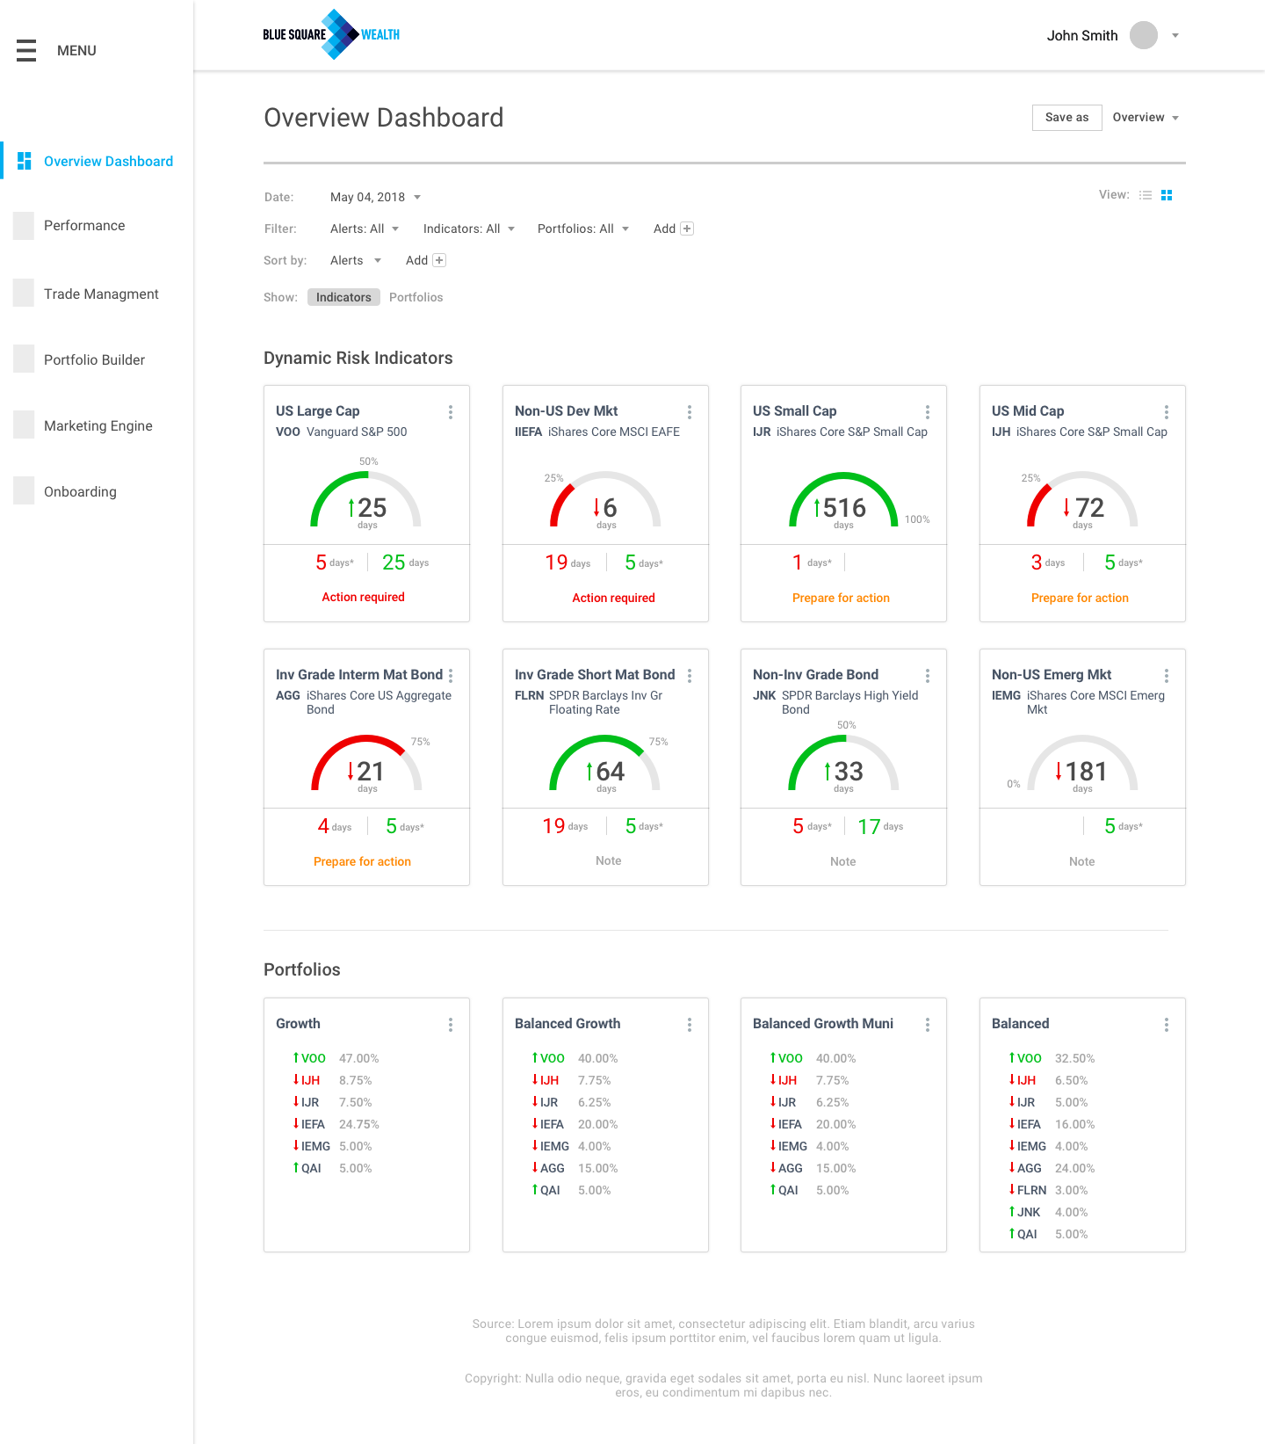1265x1444 pixels.
Task: Open Balanced Growth Muni portfolio options menu
Action: coord(928,1025)
